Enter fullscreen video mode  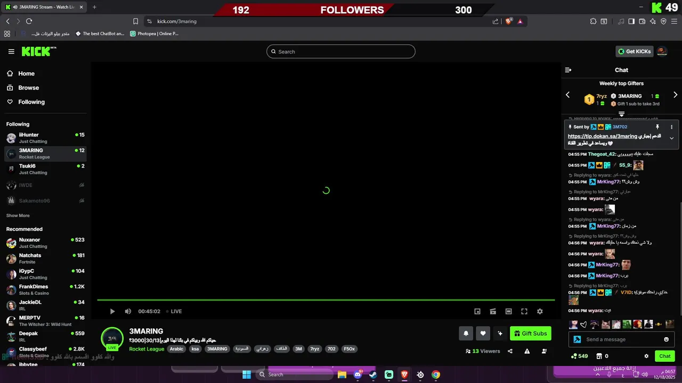click(524, 311)
